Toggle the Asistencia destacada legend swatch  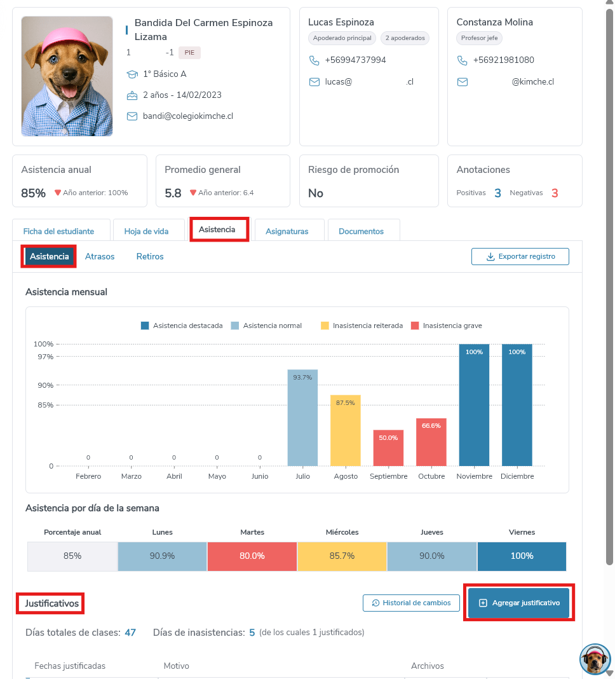[145, 326]
